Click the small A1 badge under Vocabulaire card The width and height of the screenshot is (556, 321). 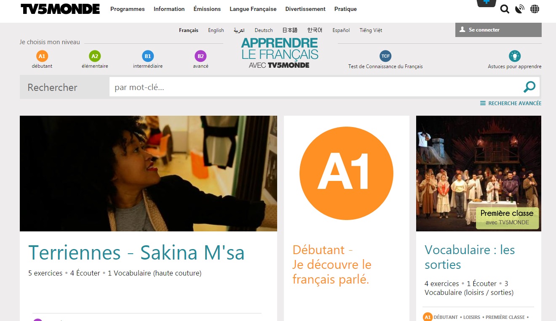[428, 317]
